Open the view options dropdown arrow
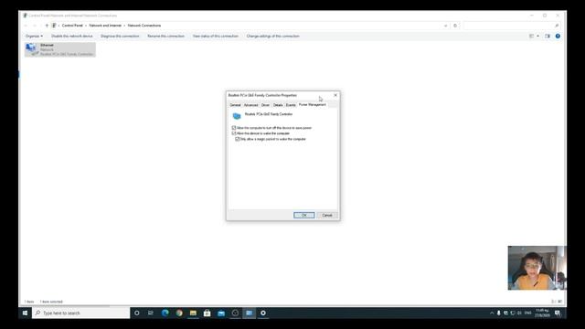Image resolution: width=585 pixels, height=329 pixels. (538, 37)
